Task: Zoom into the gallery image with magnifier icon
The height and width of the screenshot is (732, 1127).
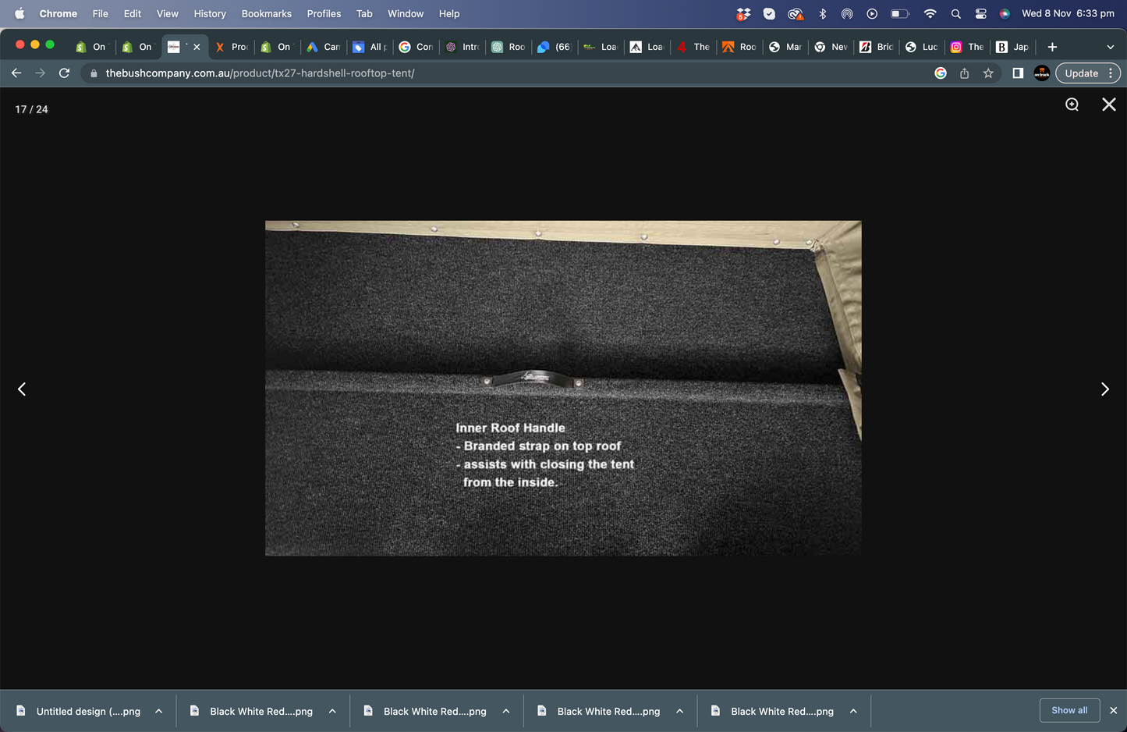Action: [1072, 105]
